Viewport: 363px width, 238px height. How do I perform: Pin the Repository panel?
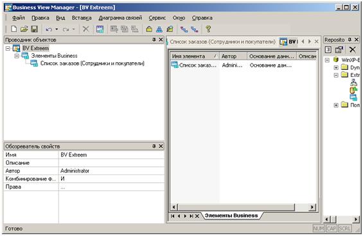point(350,40)
